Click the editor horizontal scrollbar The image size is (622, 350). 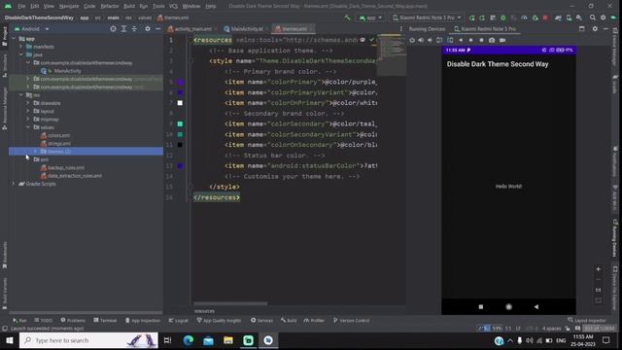coord(230,304)
